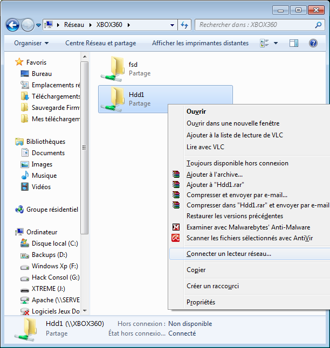
Task: Toggle the preview pane icon
Action: (294, 43)
